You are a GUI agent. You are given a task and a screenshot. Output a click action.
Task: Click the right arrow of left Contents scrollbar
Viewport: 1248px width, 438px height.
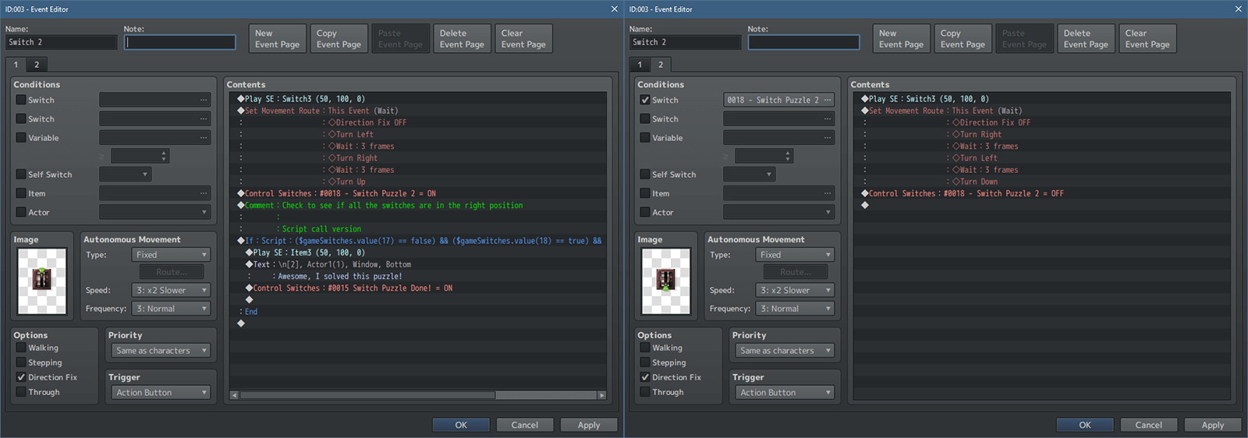pyautogui.click(x=601, y=395)
